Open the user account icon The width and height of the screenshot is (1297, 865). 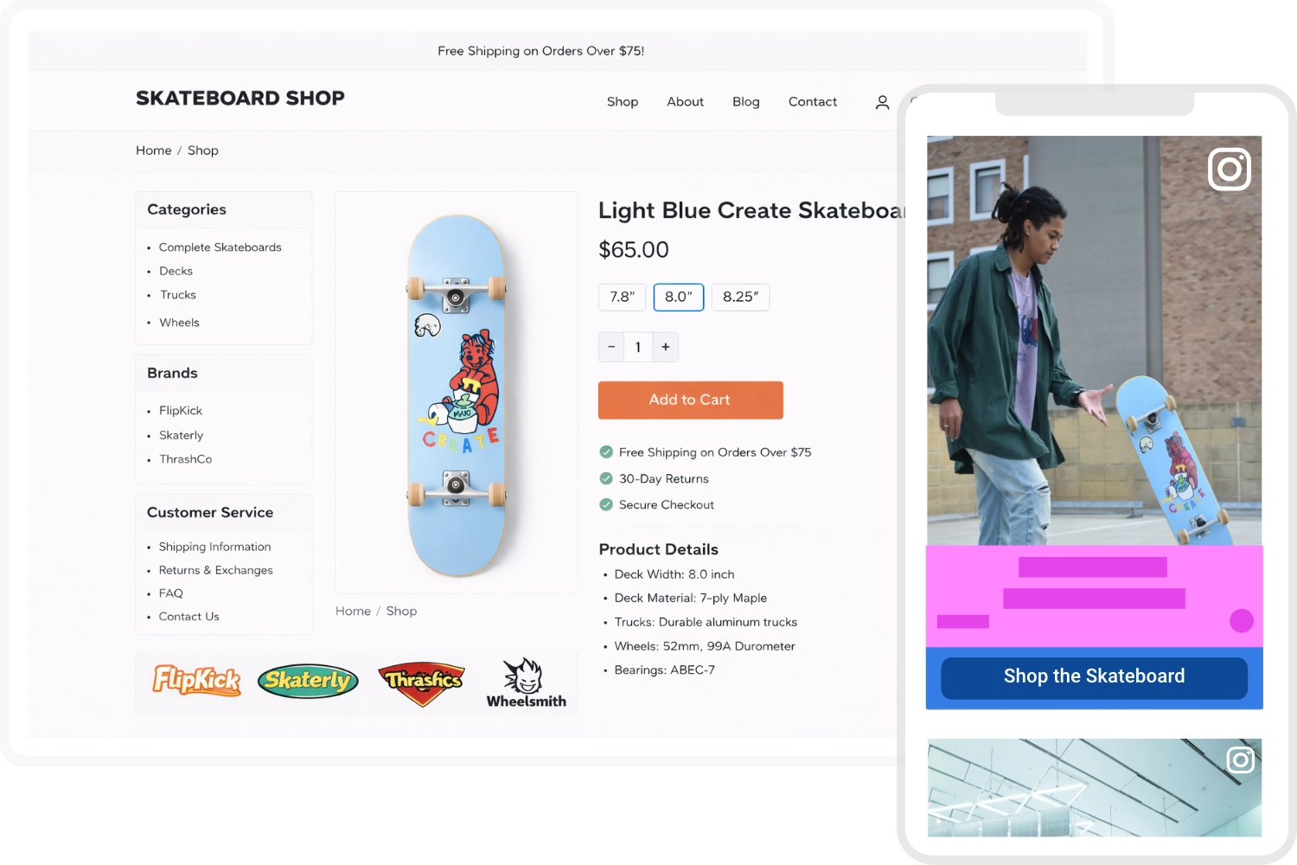tap(882, 102)
